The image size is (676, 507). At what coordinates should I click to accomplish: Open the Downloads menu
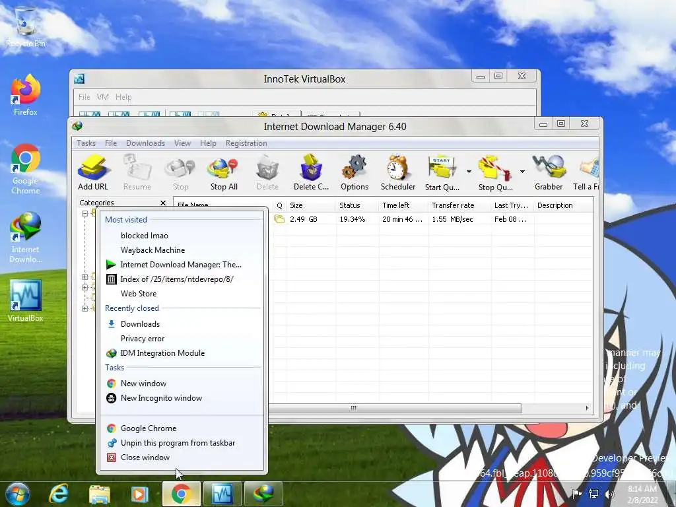(x=145, y=143)
